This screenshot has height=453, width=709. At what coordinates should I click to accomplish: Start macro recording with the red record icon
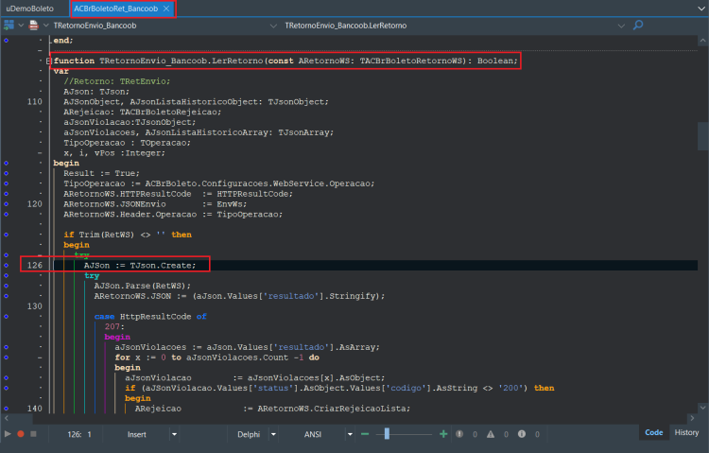[21, 433]
